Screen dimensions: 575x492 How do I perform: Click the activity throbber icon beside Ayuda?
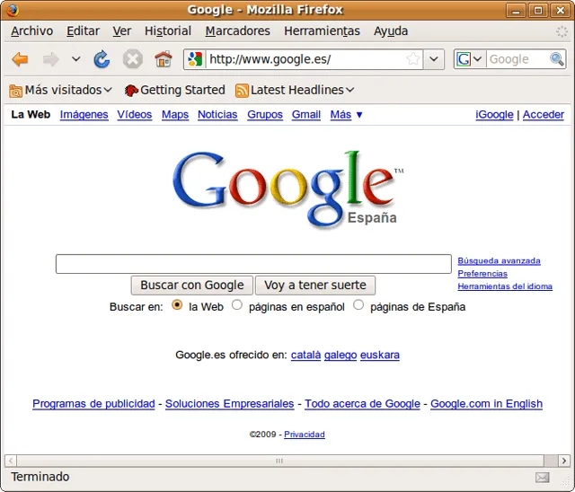coord(562,31)
